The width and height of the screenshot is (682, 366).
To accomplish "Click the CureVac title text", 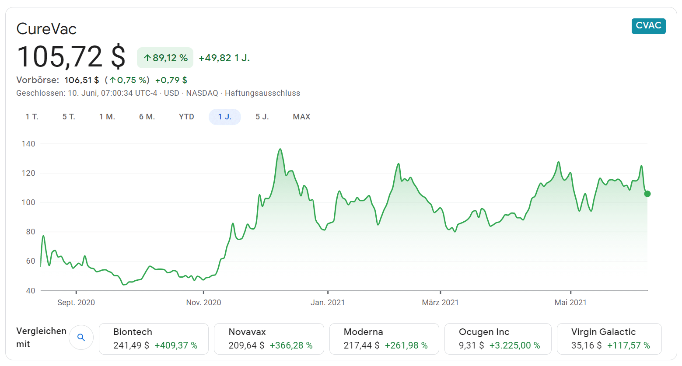I will pos(46,29).
